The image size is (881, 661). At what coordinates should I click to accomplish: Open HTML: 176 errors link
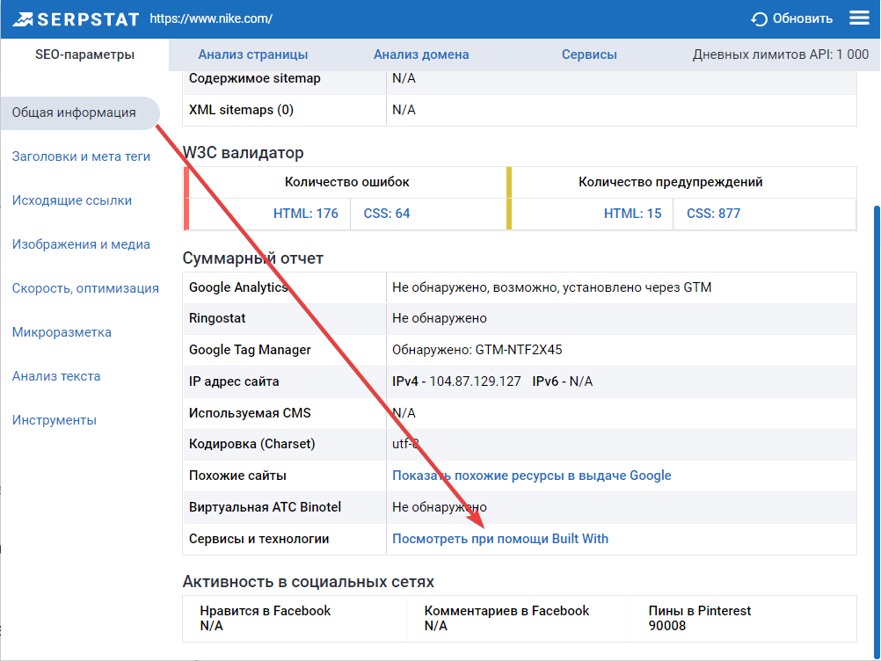coord(306,214)
